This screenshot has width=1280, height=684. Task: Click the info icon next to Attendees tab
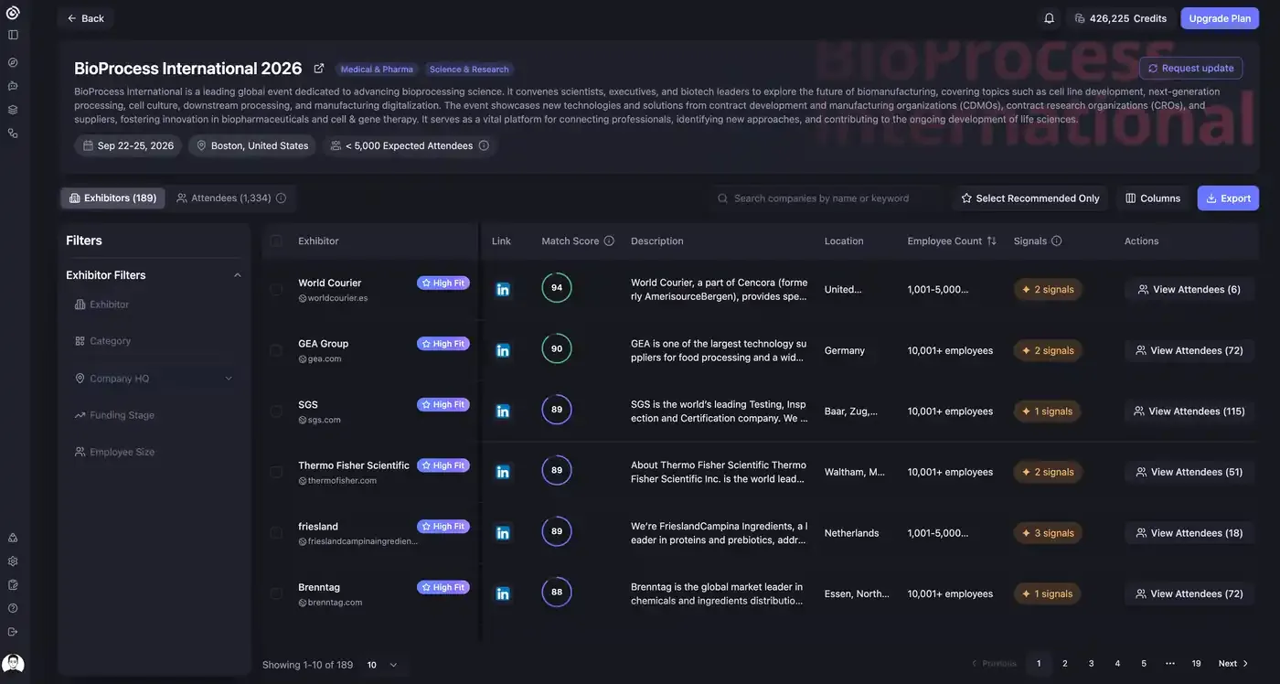(281, 198)
